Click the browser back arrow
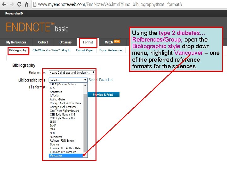 4,4
